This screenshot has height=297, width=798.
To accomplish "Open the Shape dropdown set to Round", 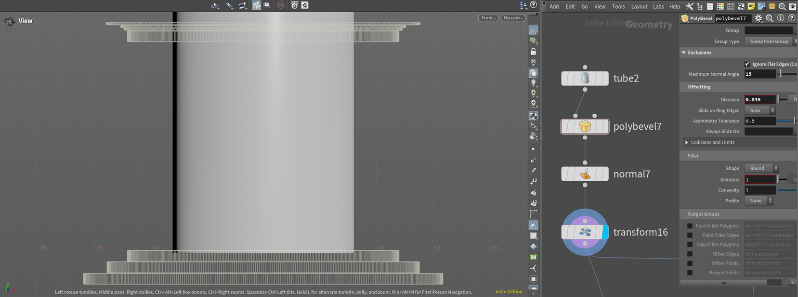I will point(761,168).
